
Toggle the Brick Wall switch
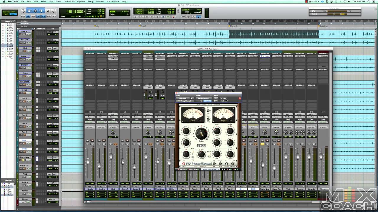(209, 154)
